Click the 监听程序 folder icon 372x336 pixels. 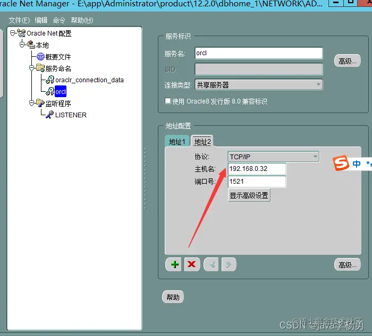[40, 103]
